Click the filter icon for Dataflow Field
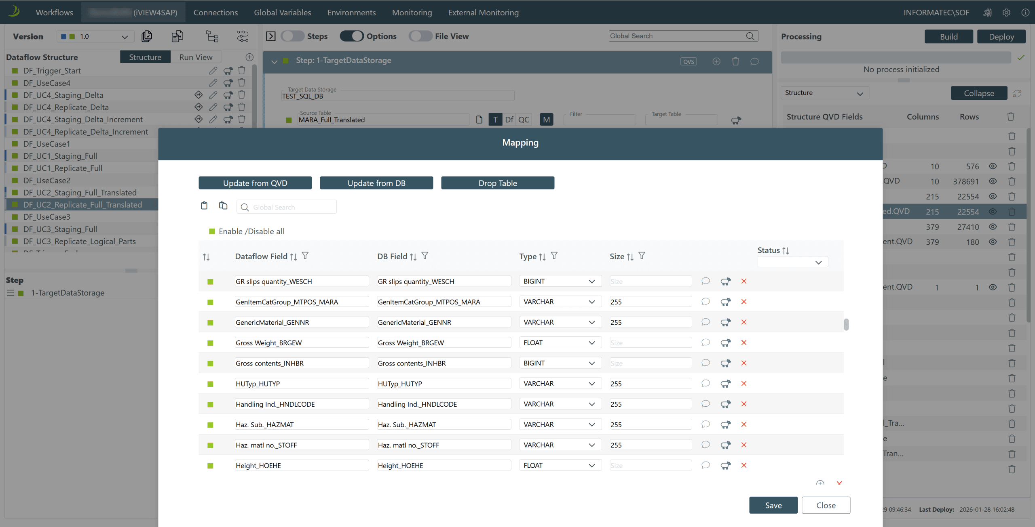The height and width of the screenshot is (527, 1035). coord(305,256)
